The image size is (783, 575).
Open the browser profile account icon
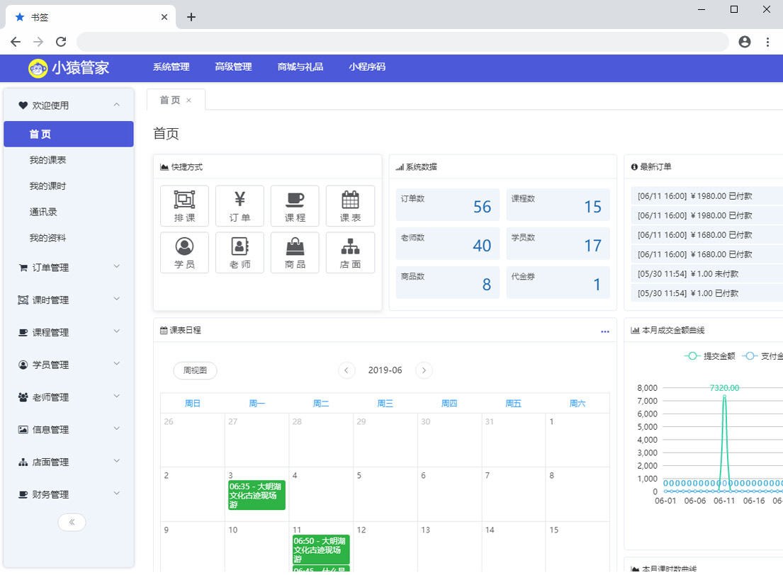pyautogui.click(x=745, y=42)
